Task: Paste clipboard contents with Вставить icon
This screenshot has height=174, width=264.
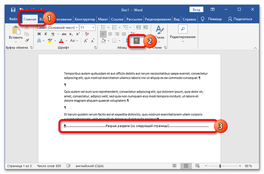Action: (x=16, y=31)
